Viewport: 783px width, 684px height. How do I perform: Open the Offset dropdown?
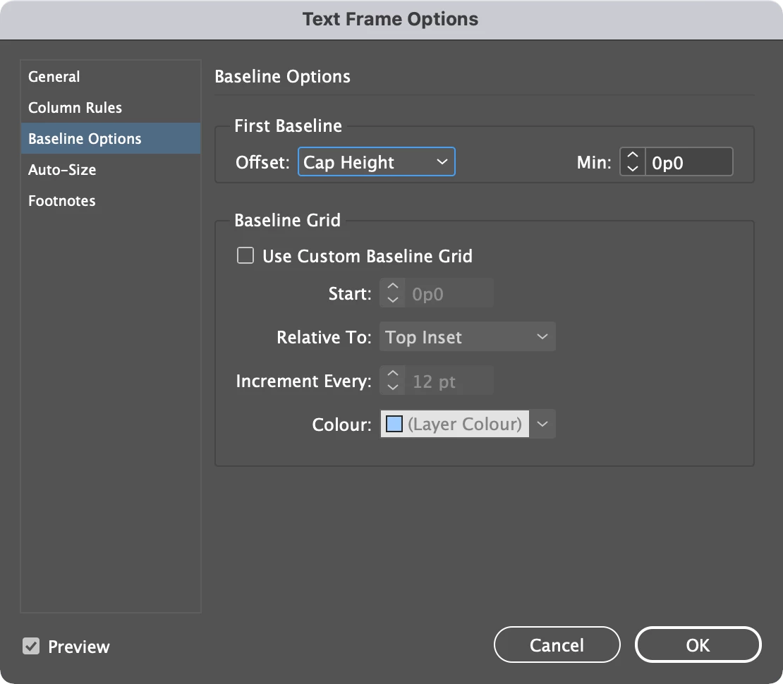377,161
